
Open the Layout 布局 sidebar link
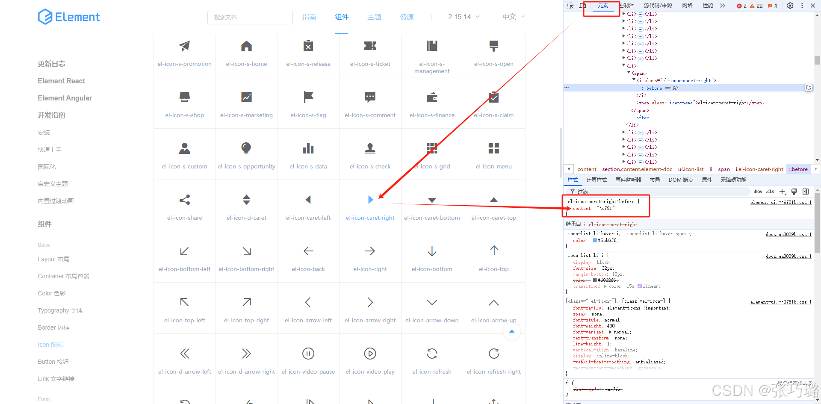[x=53, y=259]
